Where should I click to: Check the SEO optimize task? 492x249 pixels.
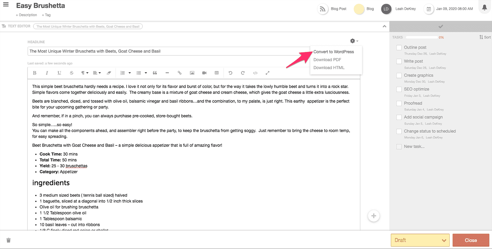click(399, 89)
